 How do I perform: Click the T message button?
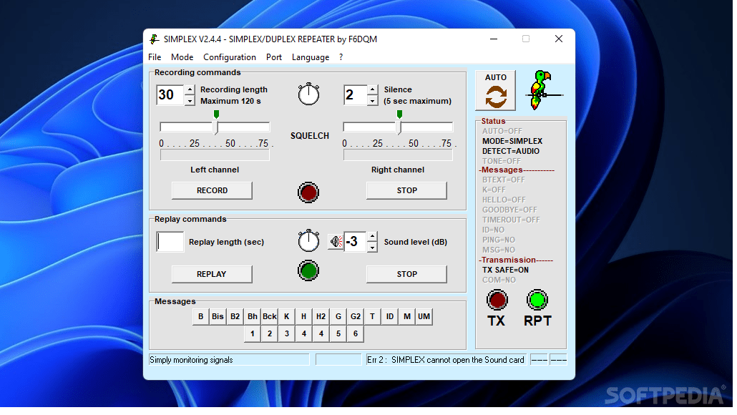(x=372, y=316)
